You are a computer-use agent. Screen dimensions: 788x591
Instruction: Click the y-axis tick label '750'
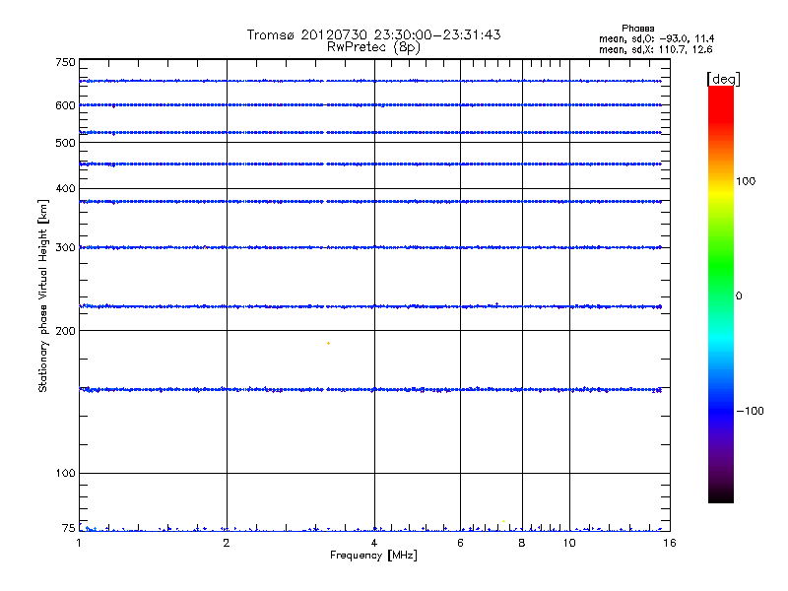pyautogui.click(x=65, y=63)
